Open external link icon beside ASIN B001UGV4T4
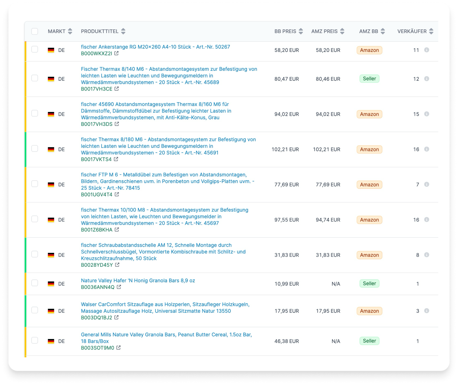Screen dimensions: 458x385 tap(117, 194)
